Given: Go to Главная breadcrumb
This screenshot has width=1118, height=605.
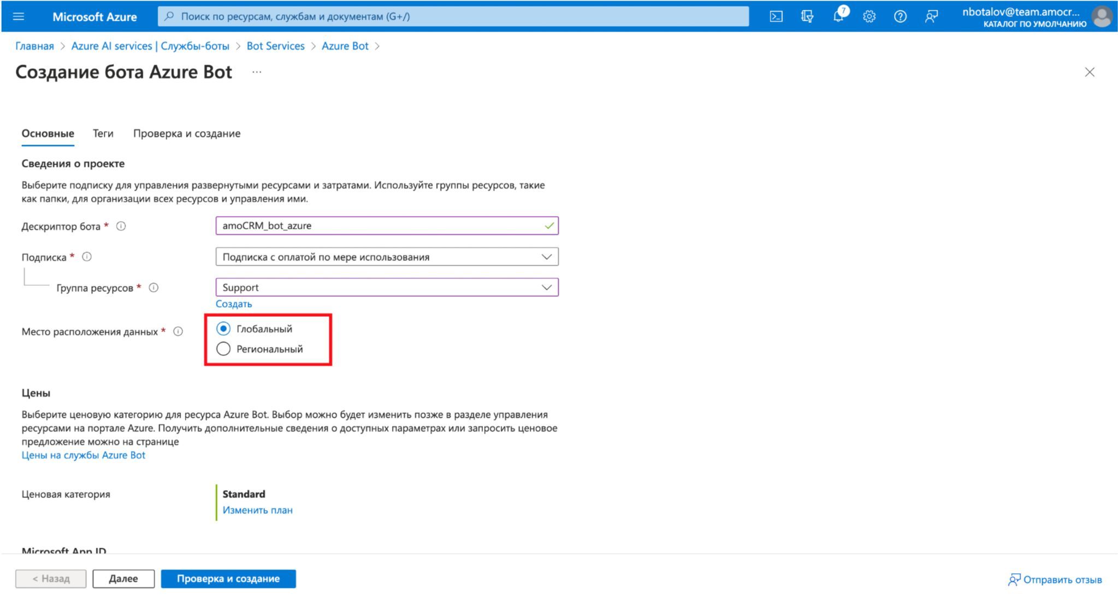Looking at the screenshot, I should tap(34, 46).
